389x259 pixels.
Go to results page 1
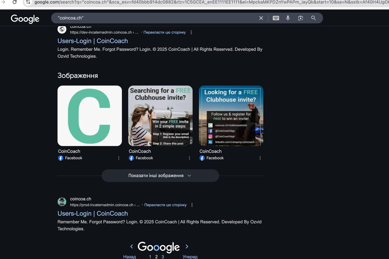pos(150,257)
